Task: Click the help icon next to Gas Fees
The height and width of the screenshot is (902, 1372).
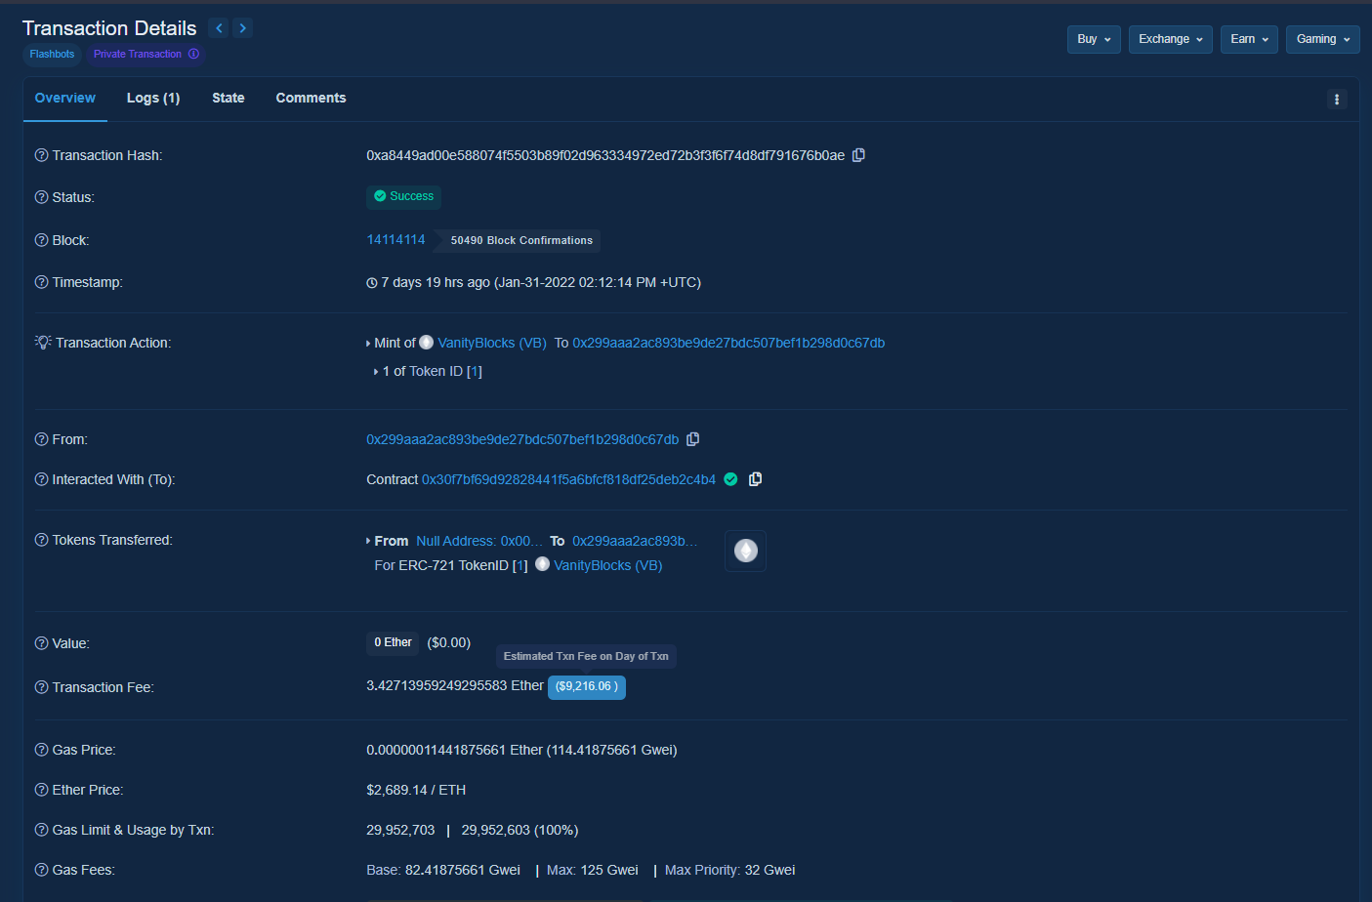Action: click(41, 870)
